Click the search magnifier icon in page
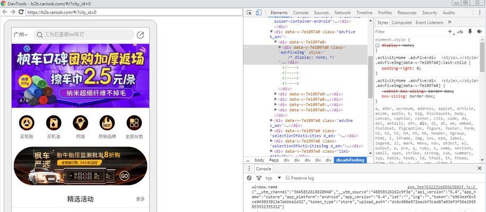Screen dimensions: 486x212 click(x=40, y=34)
